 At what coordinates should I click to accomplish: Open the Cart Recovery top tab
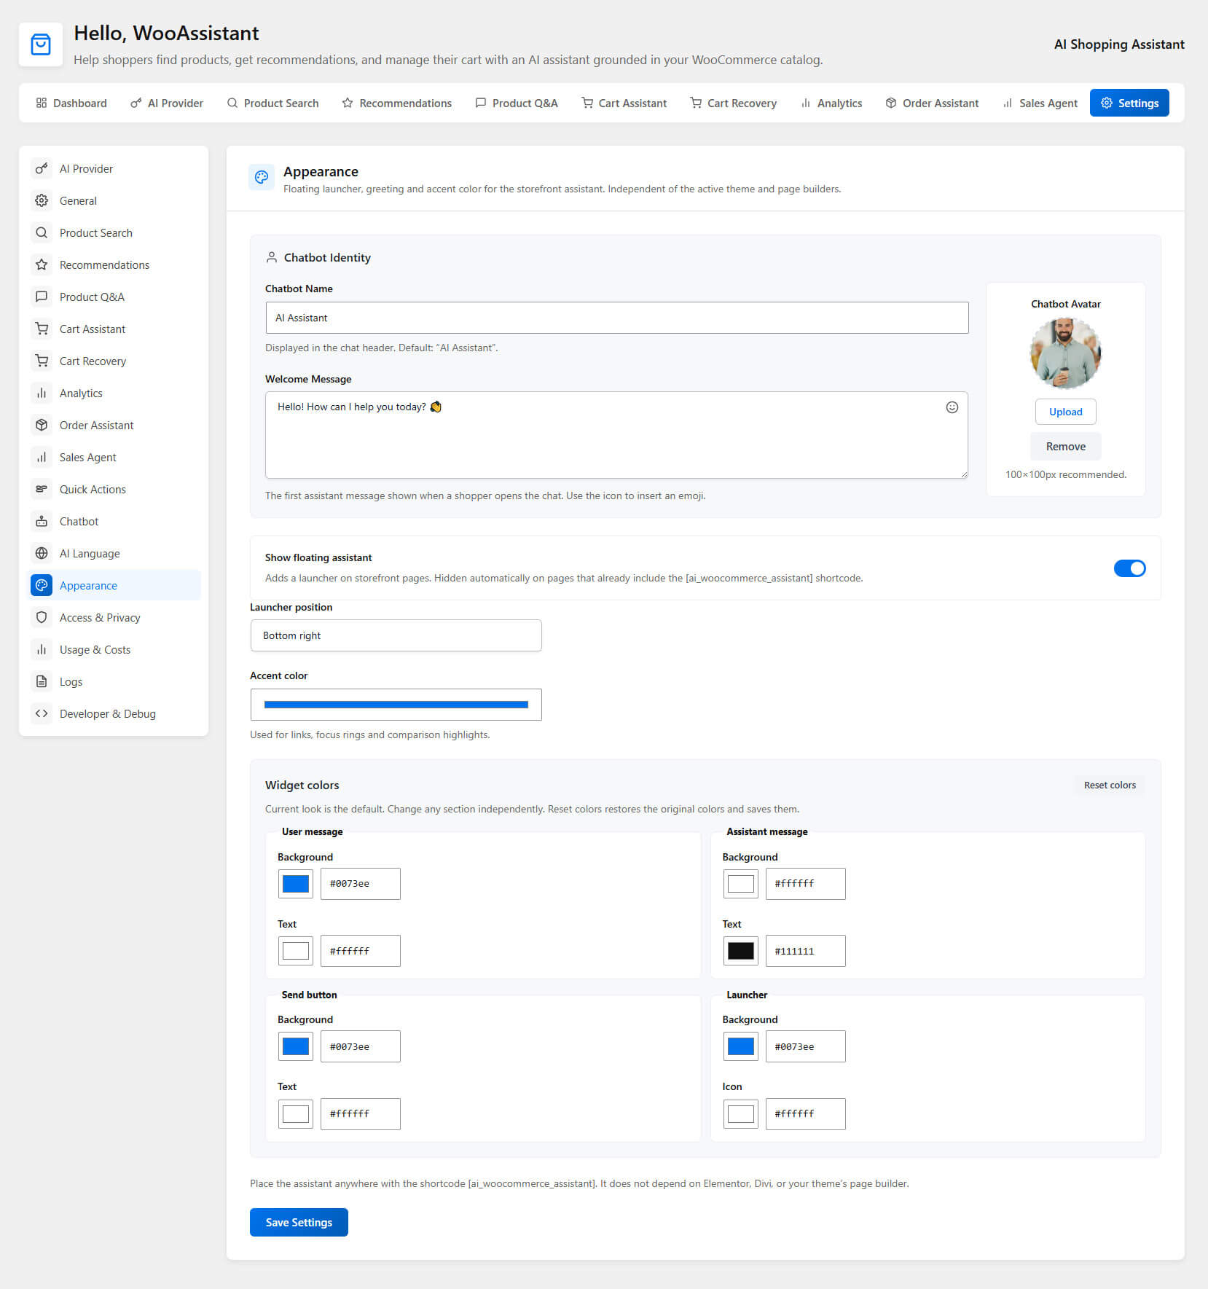click(x=734, y=103)
